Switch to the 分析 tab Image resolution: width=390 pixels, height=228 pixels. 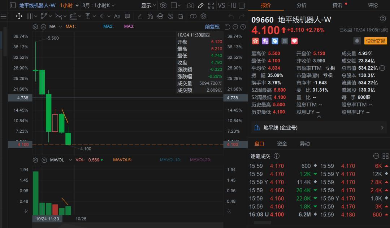(301, 5)
